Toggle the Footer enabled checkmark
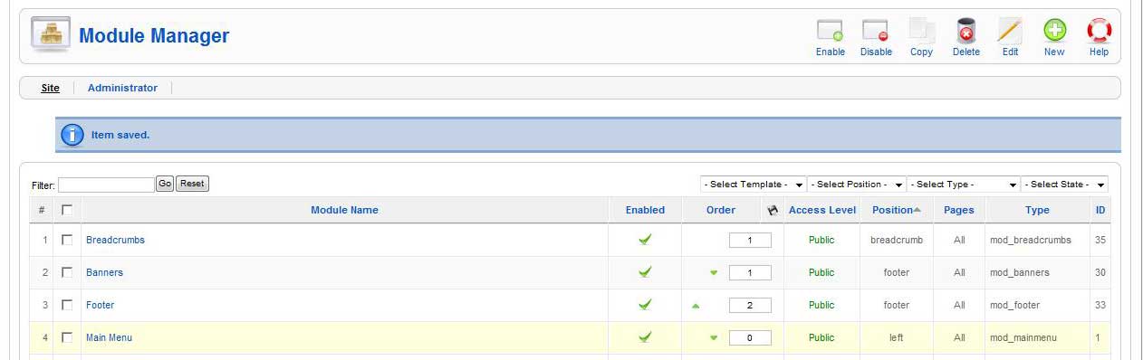 click(x=645, y=305)
